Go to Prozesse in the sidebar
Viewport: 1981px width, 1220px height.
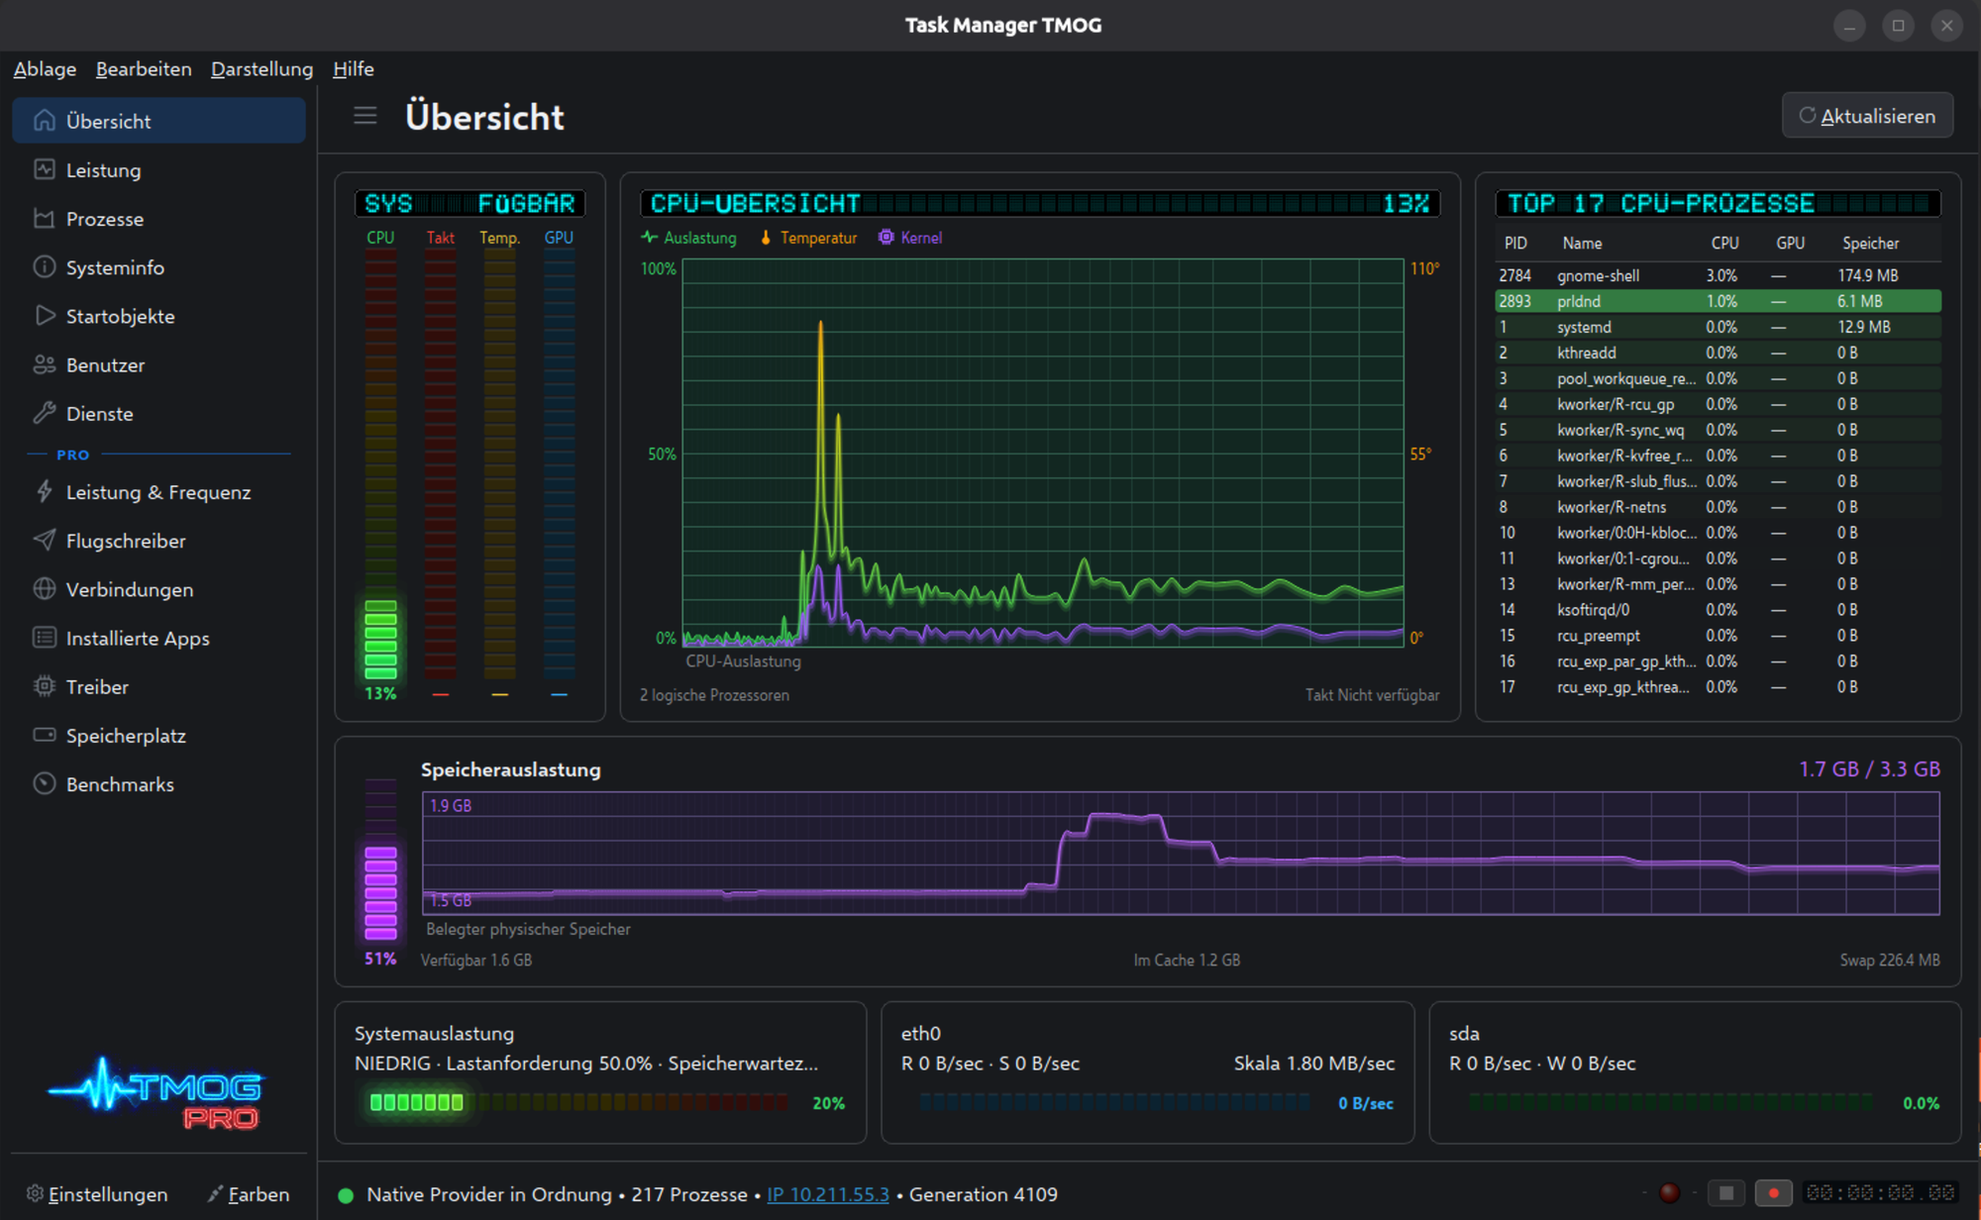(x=158, y=219)
